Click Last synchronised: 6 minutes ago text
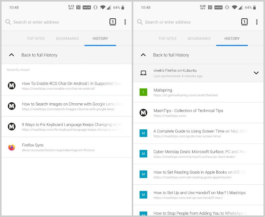 click(x=178, y=76)
